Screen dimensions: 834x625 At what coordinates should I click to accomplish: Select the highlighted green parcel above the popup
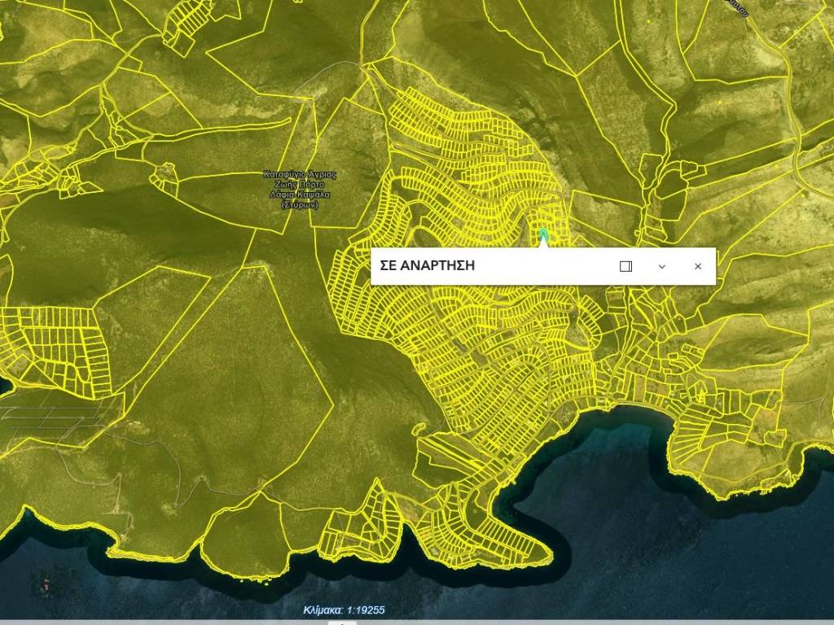(x=543, y=234)
